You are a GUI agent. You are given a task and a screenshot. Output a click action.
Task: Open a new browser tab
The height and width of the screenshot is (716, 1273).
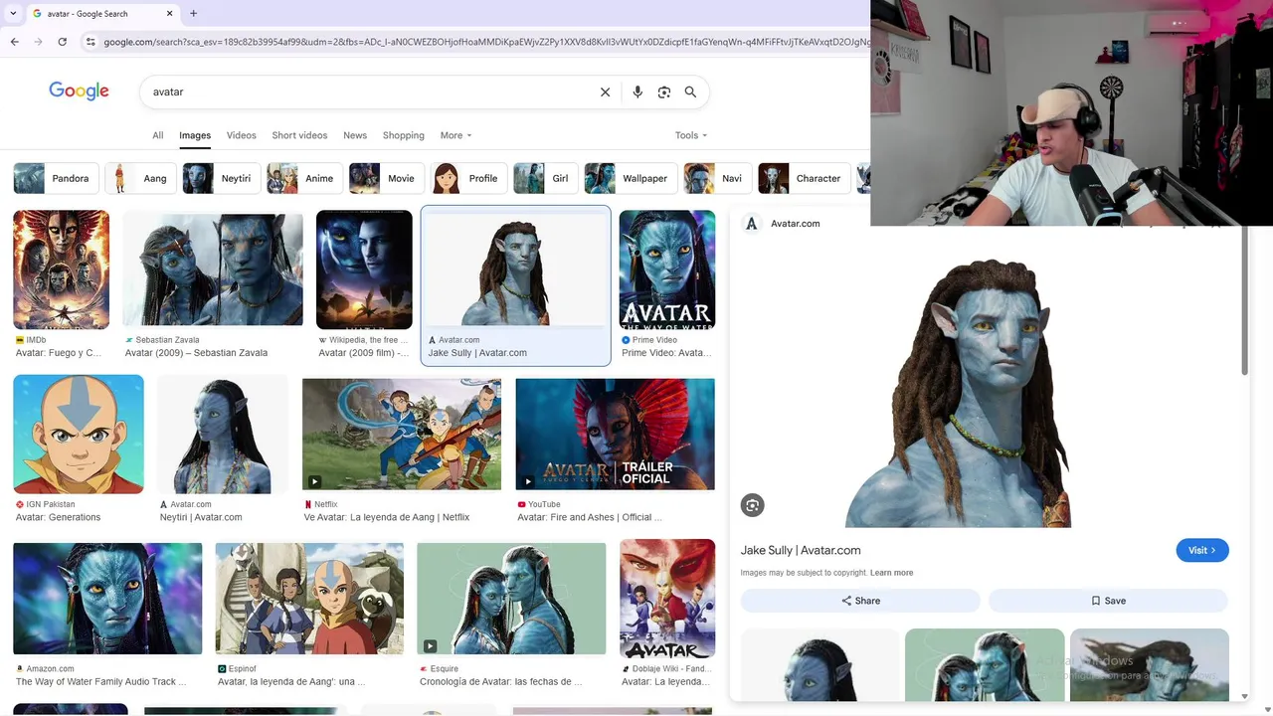[x=193, y=13]
